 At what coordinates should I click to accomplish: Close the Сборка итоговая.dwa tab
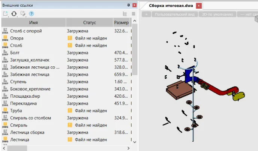pyautogui.click(x=199, y=6)
